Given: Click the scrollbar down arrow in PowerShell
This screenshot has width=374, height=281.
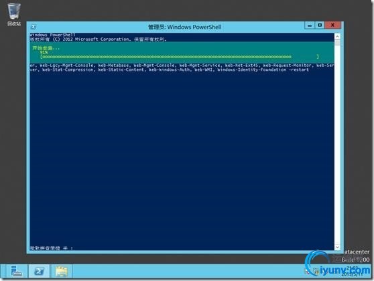Looking at the screenshot, I should (337, 247).
